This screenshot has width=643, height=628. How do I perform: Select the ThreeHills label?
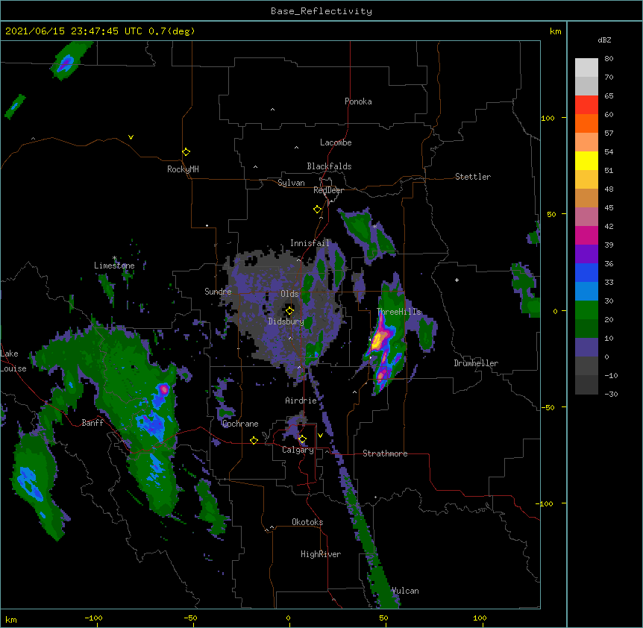pyautogui.click(x=399, y=312)
